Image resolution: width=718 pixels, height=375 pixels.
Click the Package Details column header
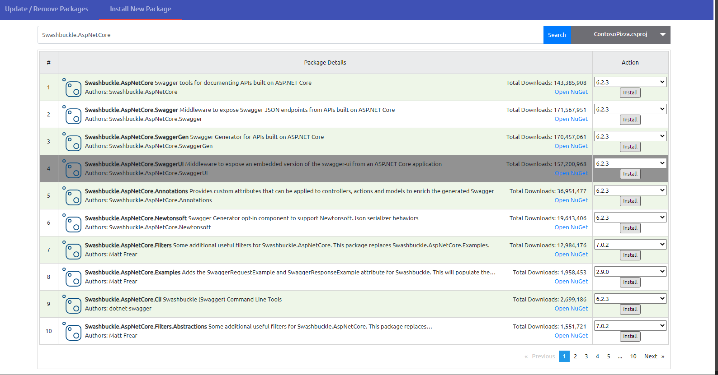point(325,63)
